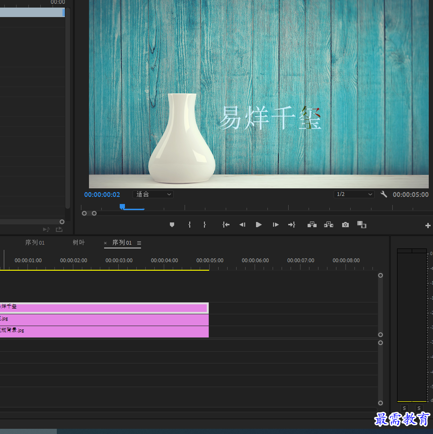Click the white vase in the preview
This screenshot has width=433, height=434.
(182, 138)
